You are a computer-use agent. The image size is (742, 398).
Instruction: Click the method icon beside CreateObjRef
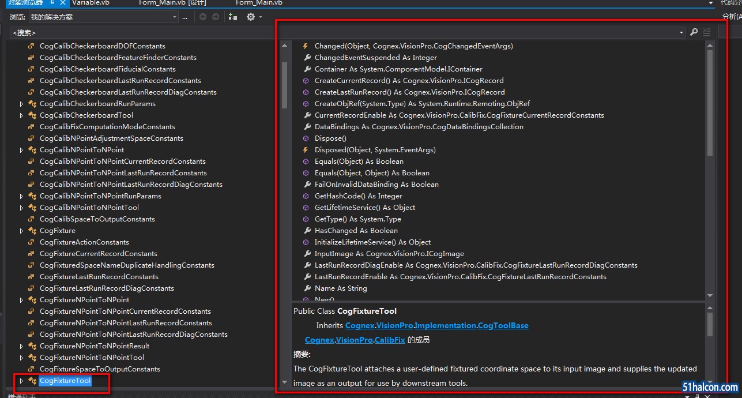[306, 104]
